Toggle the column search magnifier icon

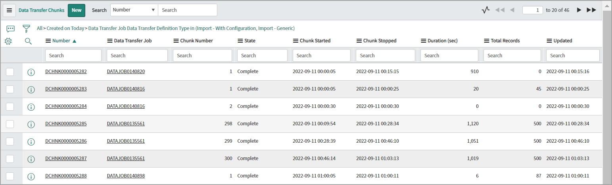coord(28,41)
